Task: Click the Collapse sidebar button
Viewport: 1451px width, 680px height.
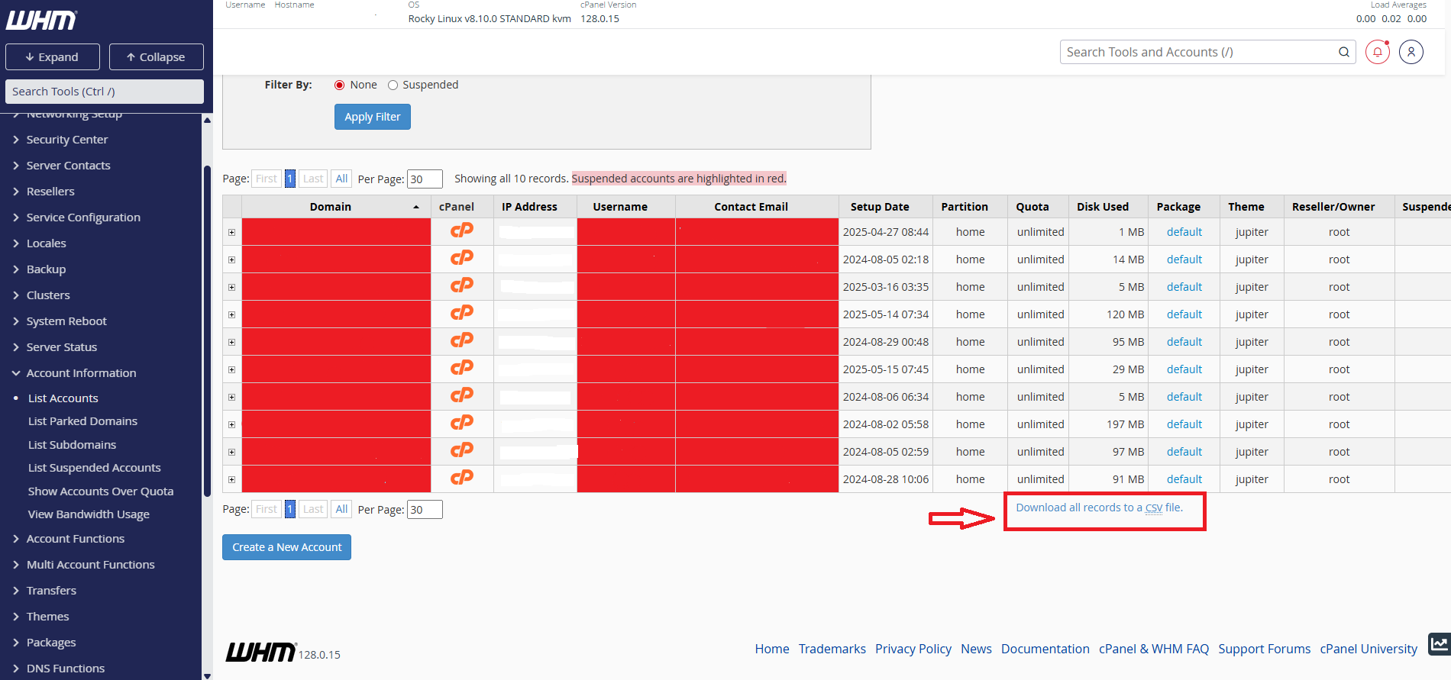Action: pos(157,57)
